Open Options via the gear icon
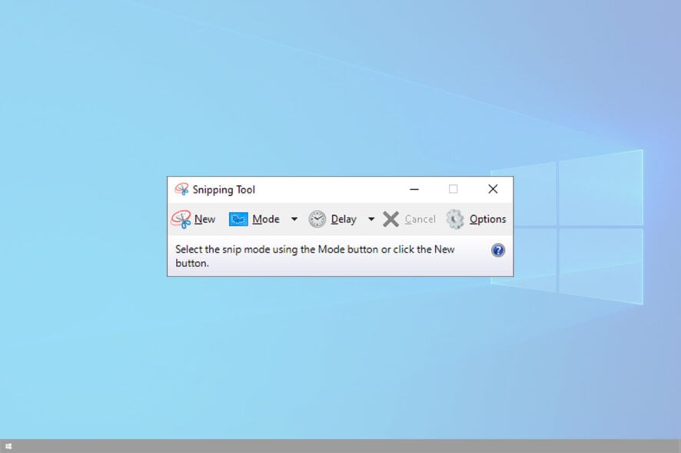This screenshot has height=453, width=681. pyautogui.click(x=455, y=219)
